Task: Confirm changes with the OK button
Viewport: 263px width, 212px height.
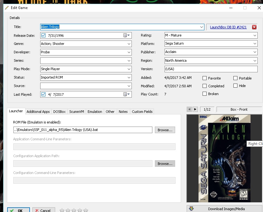Action: tap(18, 210)
